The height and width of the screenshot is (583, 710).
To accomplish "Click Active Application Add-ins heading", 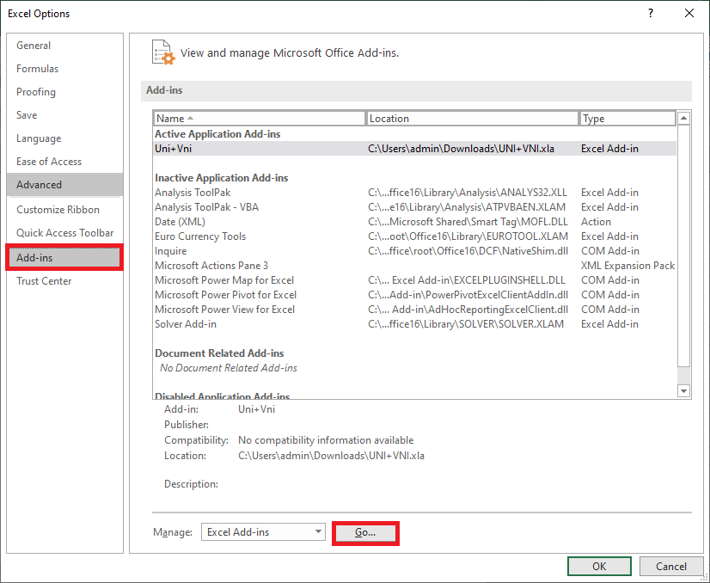I will click(x=217, y=134).
